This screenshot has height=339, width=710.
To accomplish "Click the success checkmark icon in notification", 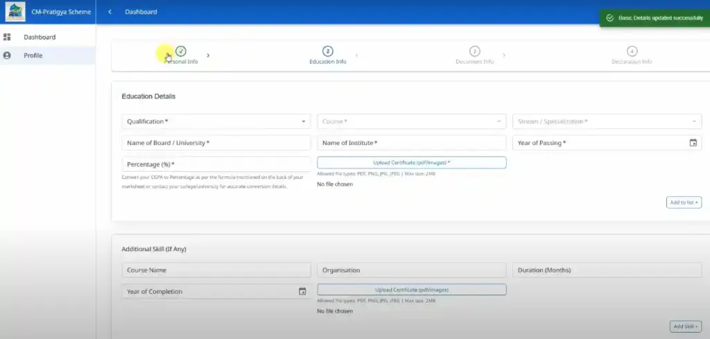I will coord(609,17).
